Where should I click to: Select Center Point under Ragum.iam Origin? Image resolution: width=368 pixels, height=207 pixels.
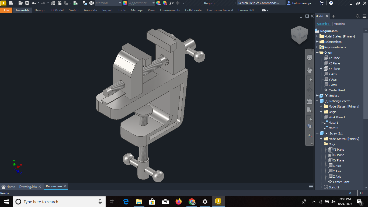[337, 90]
